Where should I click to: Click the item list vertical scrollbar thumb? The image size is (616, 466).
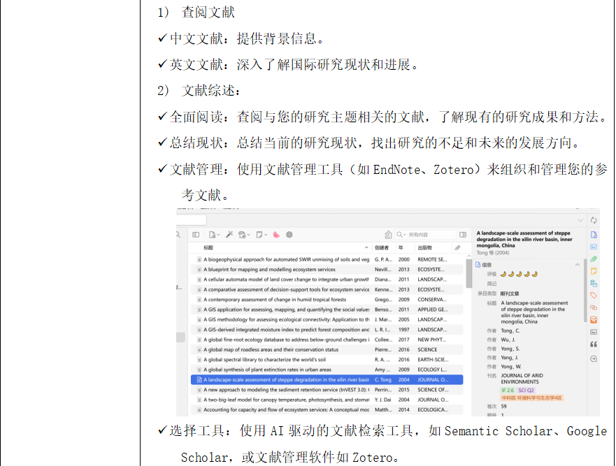[468, 273]
